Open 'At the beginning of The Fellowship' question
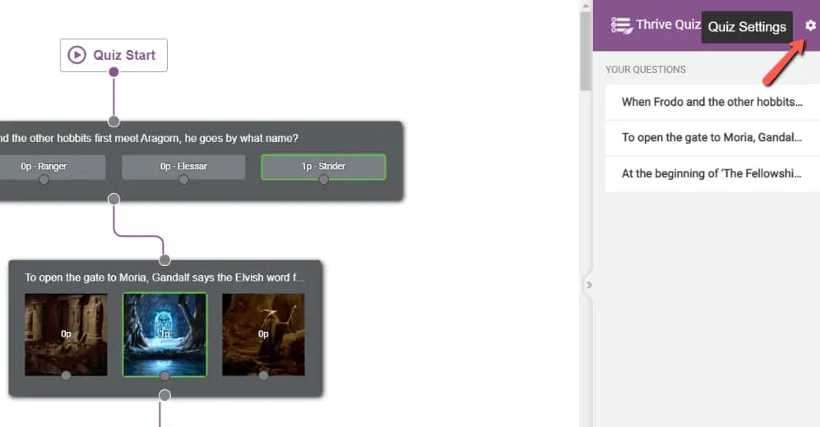820x427 pixels. tap(711, 173)
